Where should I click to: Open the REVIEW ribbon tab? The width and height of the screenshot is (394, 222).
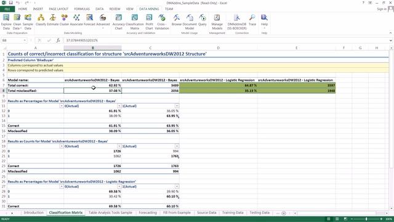(115, 9)
